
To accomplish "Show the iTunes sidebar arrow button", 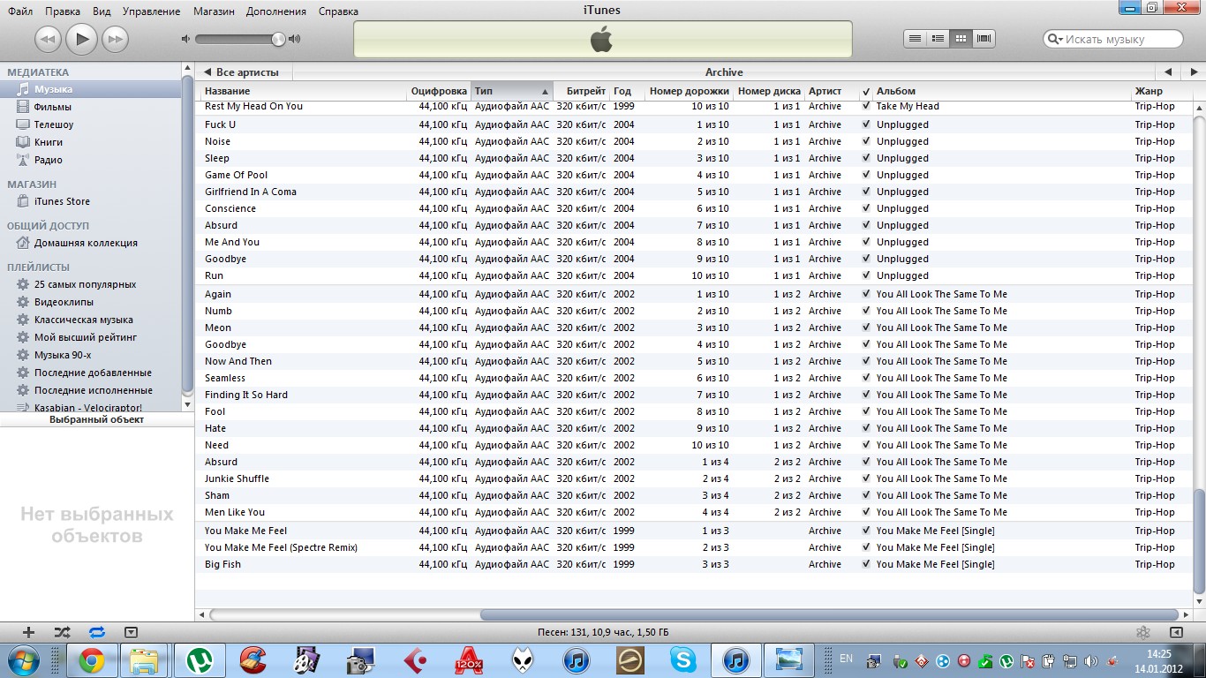I will pyautogui.click(x=1176, y=632).
